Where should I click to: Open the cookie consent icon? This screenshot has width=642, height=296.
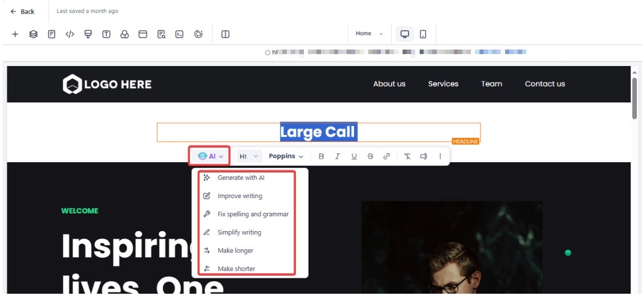[x=198, y=34]
